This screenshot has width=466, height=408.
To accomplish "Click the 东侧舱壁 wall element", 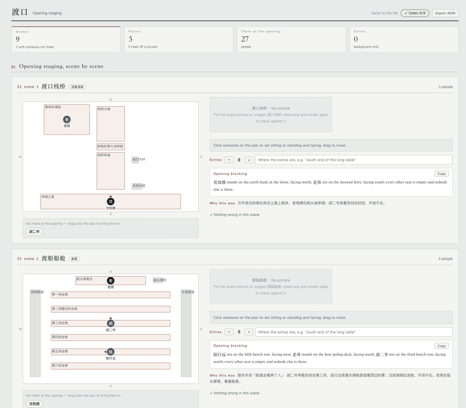I will 186,333.
